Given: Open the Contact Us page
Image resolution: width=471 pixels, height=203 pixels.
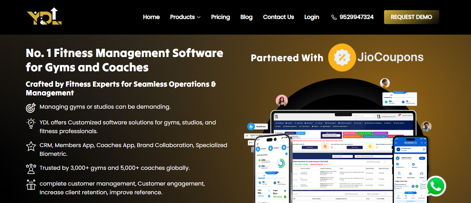Looking at the screenshot, I should 278,17.
